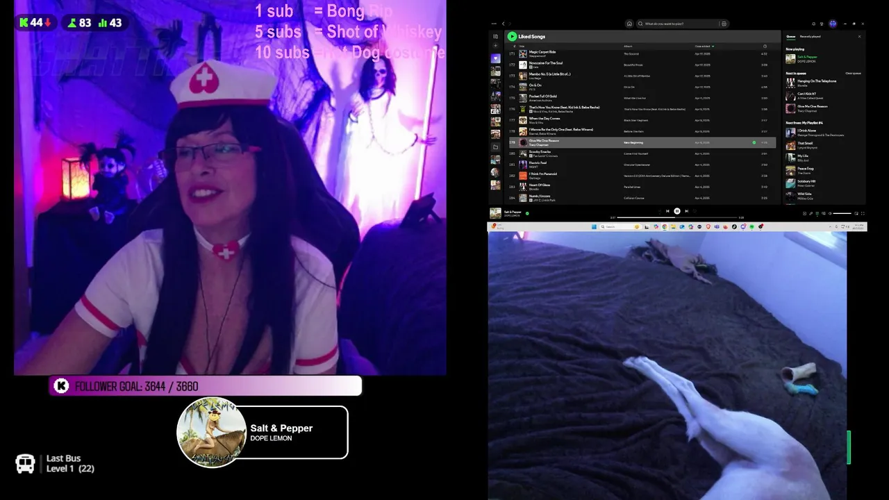Pause playback with the center button
Screen dimensions: 889x500
tap(677, 211)
